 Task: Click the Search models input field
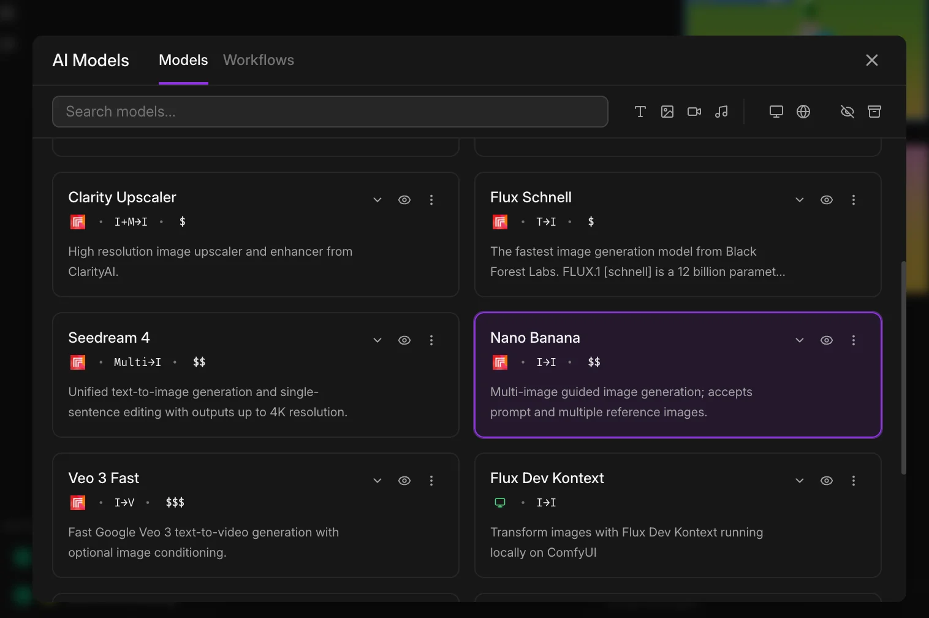[x=330, y=112]
